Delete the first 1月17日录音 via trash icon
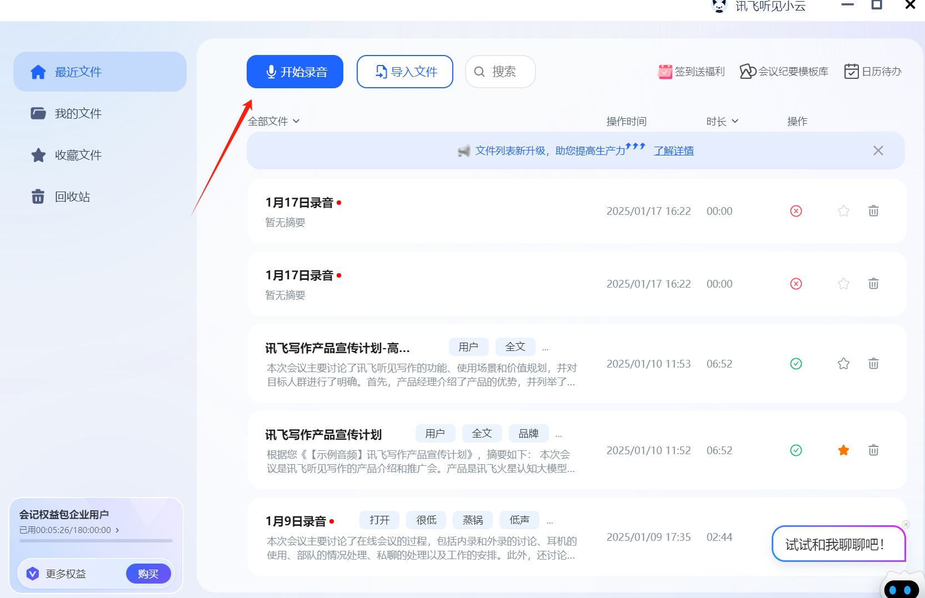 click(x=873, y=211)
